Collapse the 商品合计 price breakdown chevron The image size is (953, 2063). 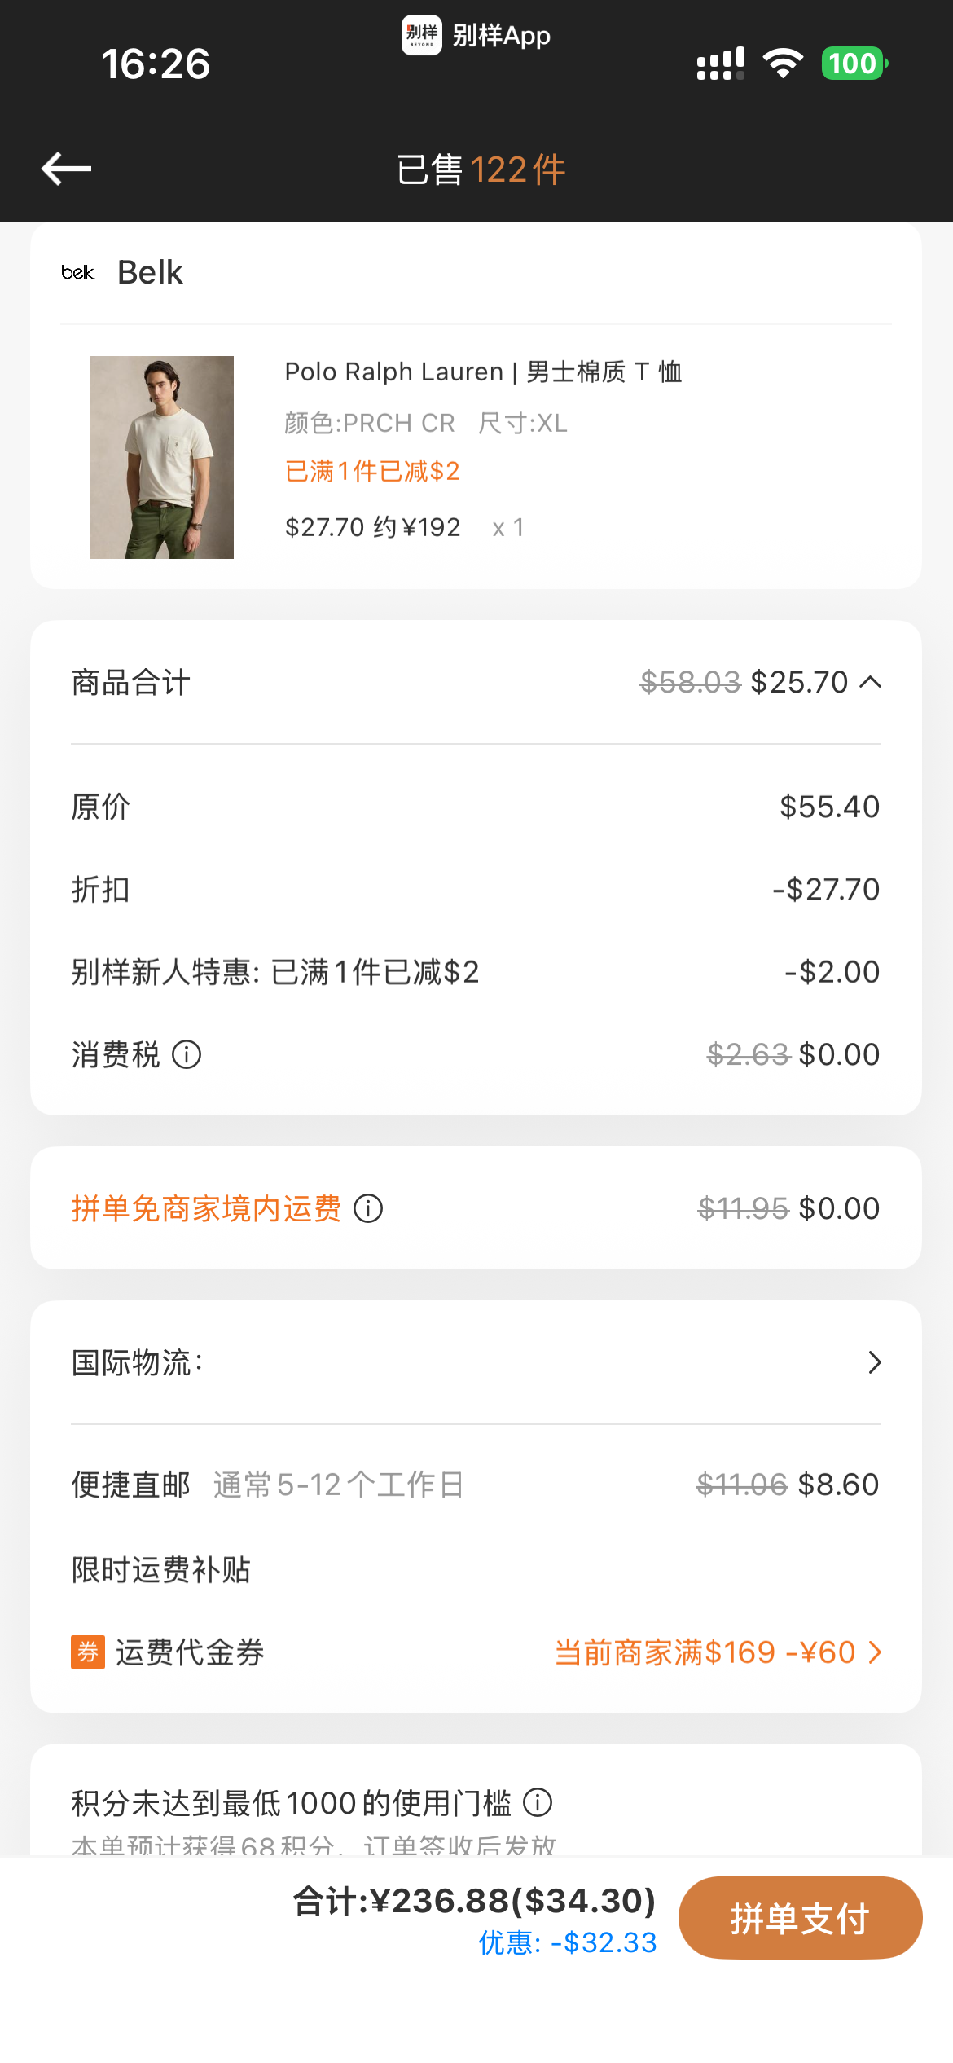point(871,682)
